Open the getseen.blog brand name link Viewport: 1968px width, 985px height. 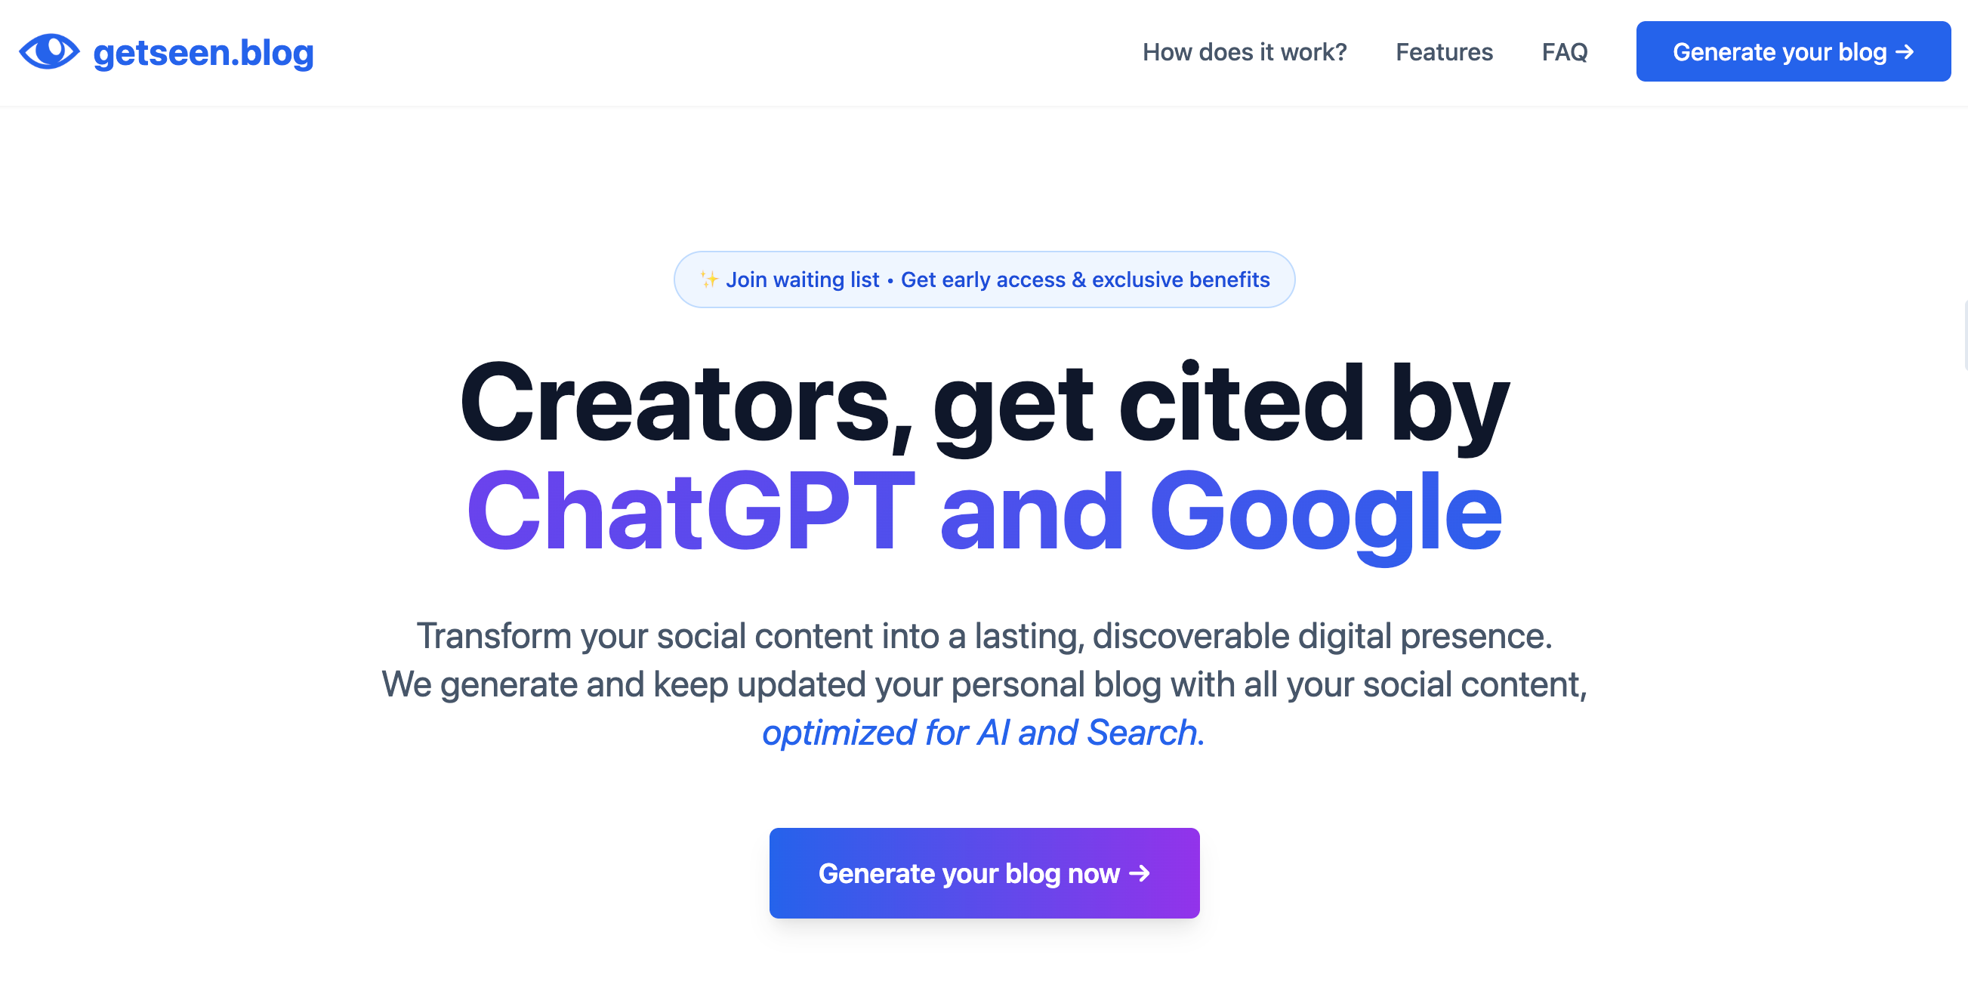(203, 53)
